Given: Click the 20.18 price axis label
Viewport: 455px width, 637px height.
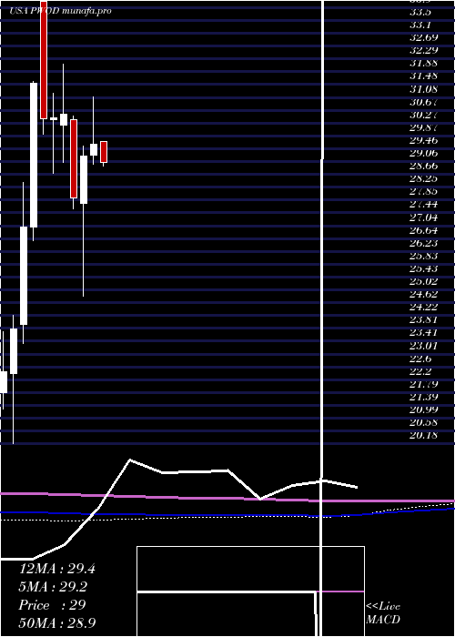Looking at the screenshot, I should (423, 436).
